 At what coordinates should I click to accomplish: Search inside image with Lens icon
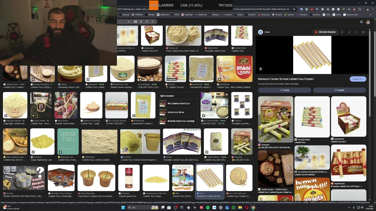point(261,69)
